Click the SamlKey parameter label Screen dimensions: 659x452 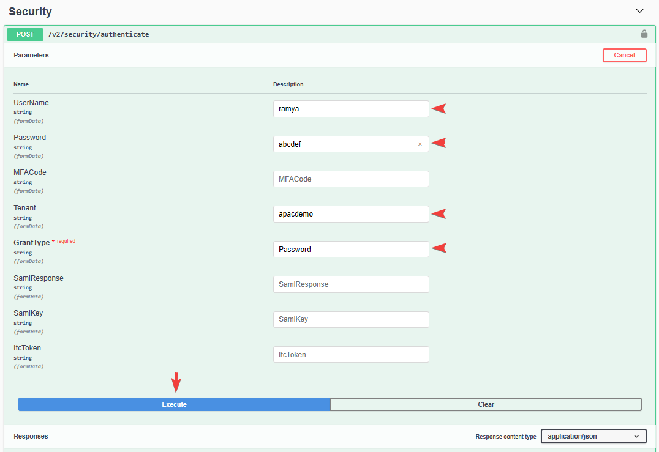(x=28, y=313)
